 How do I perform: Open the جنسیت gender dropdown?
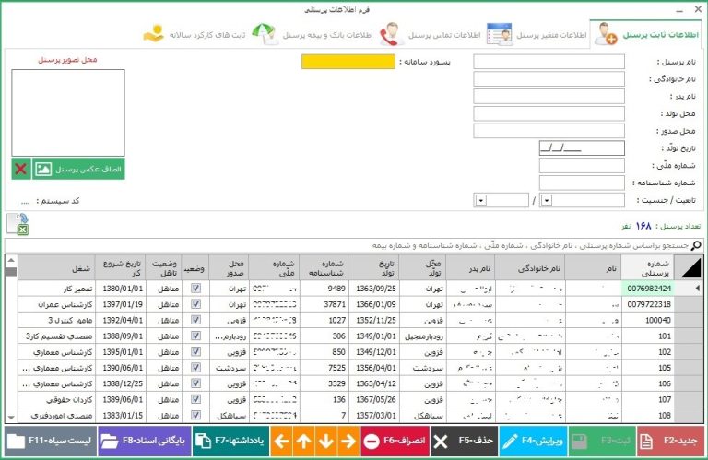(x=480, y=200)
